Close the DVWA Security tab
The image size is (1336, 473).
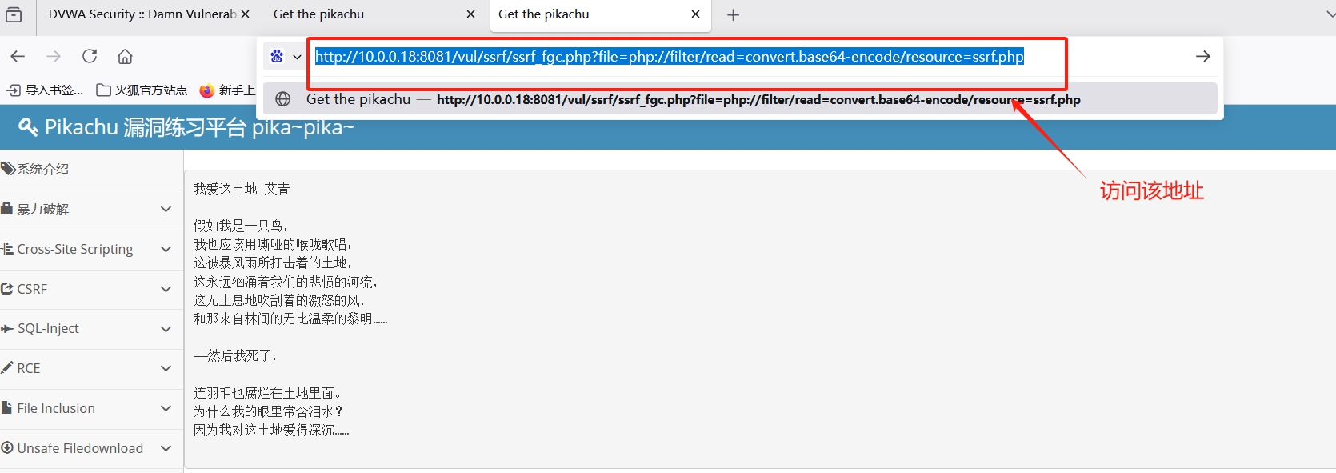click(x=245, y=14)
